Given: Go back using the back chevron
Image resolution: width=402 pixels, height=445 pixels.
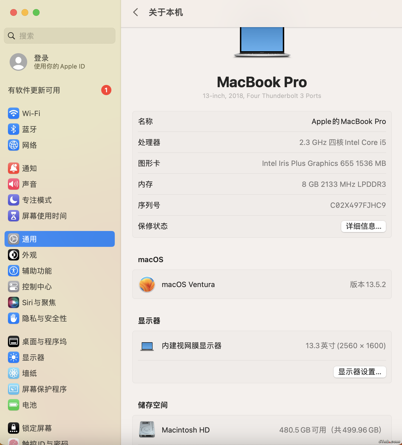Looking at the screenshot, I should pos(136,12).
